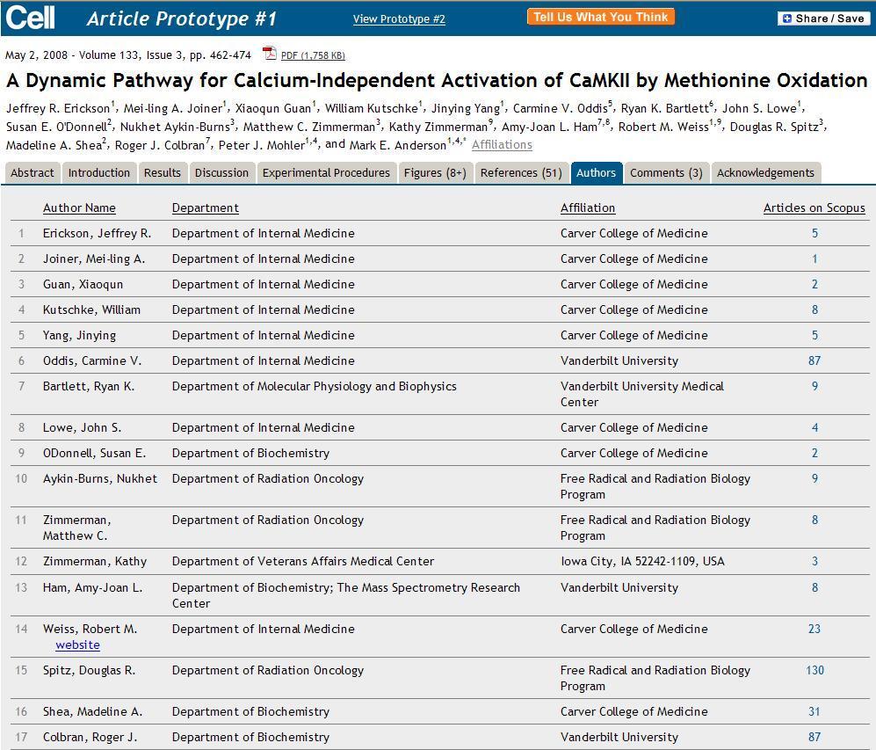Screen dimensions: 876x750
Task: Click the article title about CaMKII activation
Action: 437,81
